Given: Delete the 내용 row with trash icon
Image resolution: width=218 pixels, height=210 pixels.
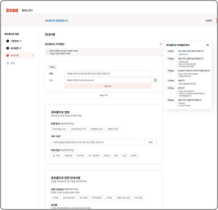Looking at the screenshot, I should [155, 80].
